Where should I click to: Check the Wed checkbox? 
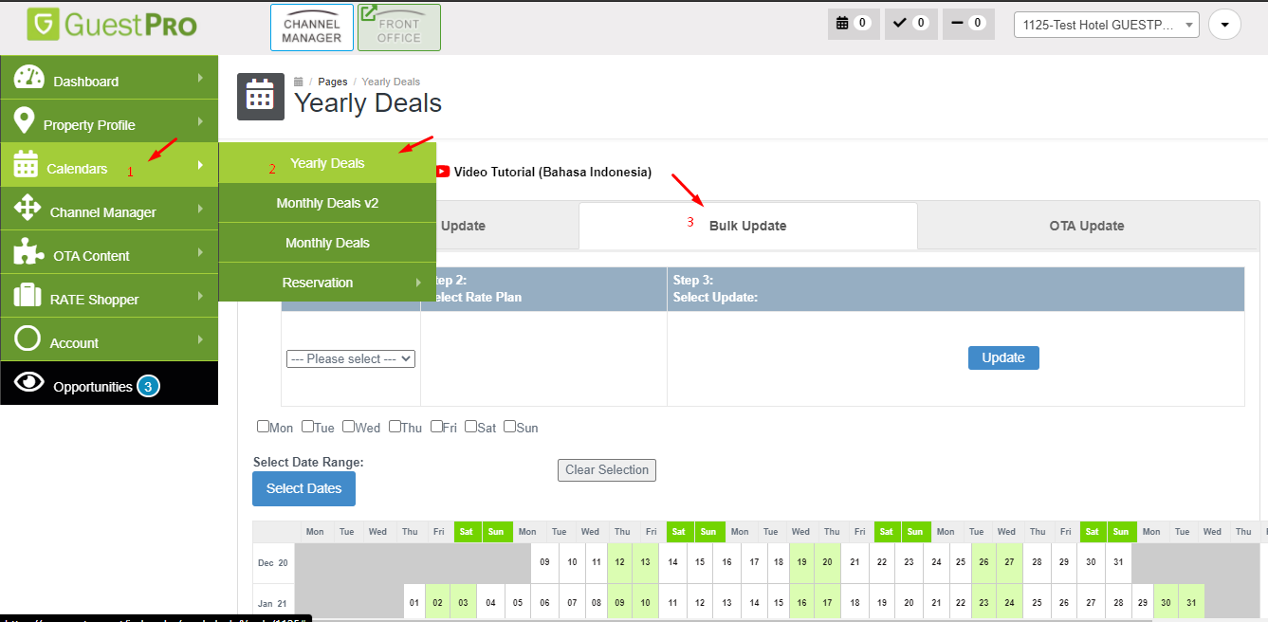pyautogui.click(x=349, y=427)
